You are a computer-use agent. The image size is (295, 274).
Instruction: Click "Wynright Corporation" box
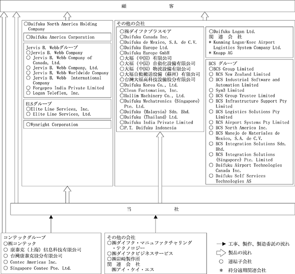(67, 125)
